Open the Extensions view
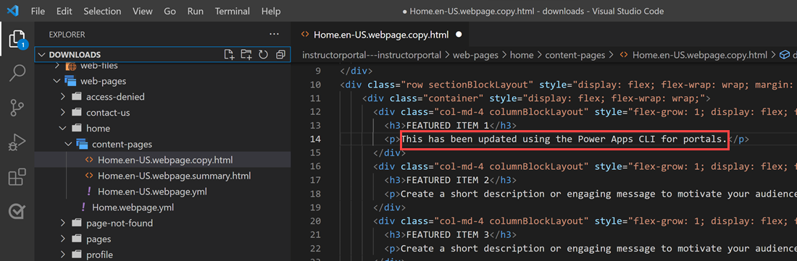Viewport: 797px width, 261px height. click(17, 177)
